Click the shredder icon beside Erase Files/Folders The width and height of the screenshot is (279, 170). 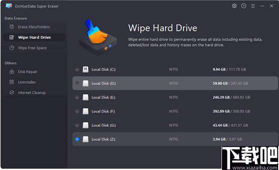(x=12, y=27)
